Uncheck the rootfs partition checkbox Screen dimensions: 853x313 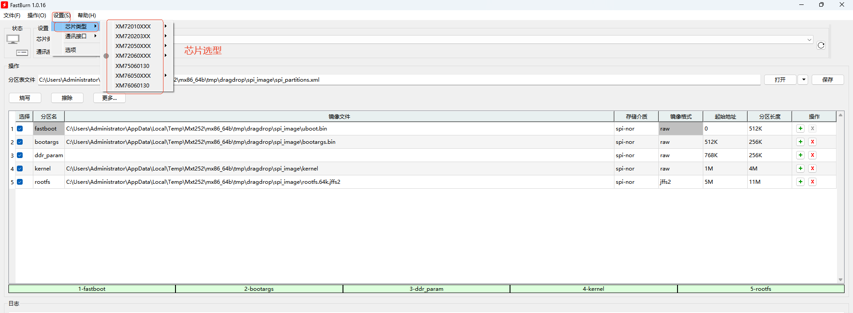pyautogui.click(x=20, y=182)
